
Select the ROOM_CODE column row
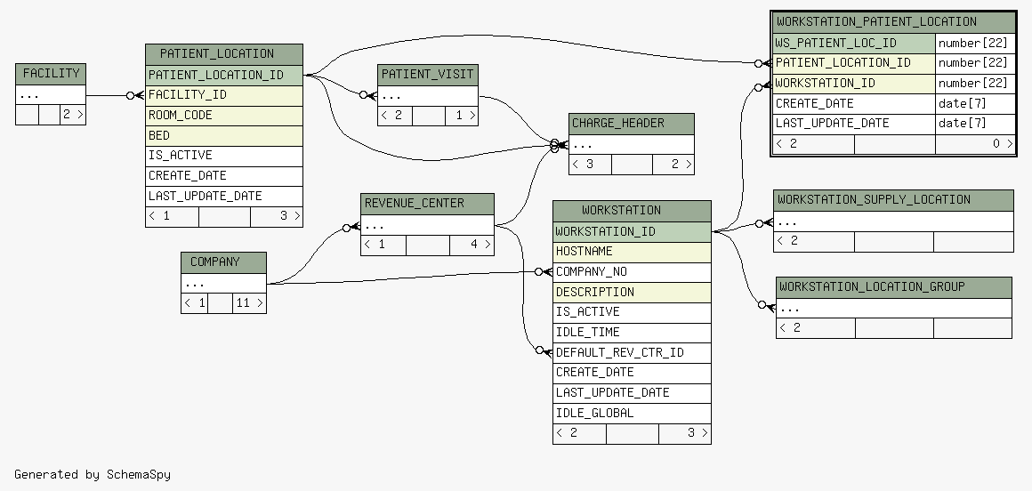(224, 116)
